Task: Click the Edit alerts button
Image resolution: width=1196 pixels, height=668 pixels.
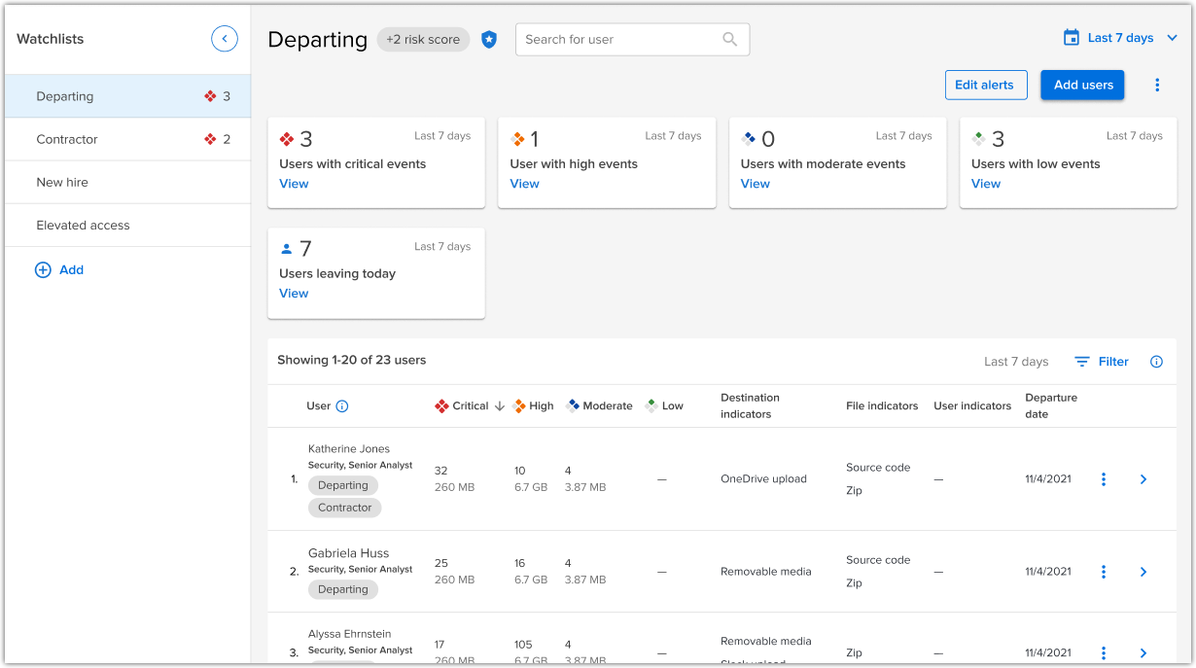Action: click(x=985, y=86)
